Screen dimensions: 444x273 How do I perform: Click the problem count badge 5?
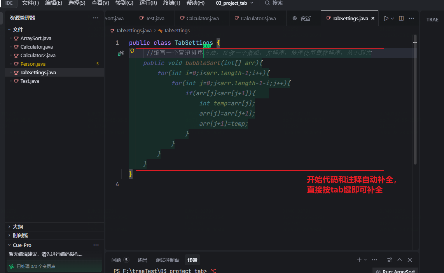pos(126,260)
